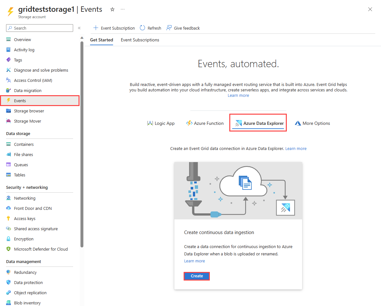Select More Options
The width and height of the screenshot is (381, 306).
click(312, 123)
